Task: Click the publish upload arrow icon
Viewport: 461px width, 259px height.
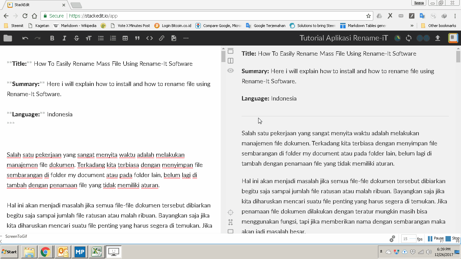Action: click(x=438, y=38)
